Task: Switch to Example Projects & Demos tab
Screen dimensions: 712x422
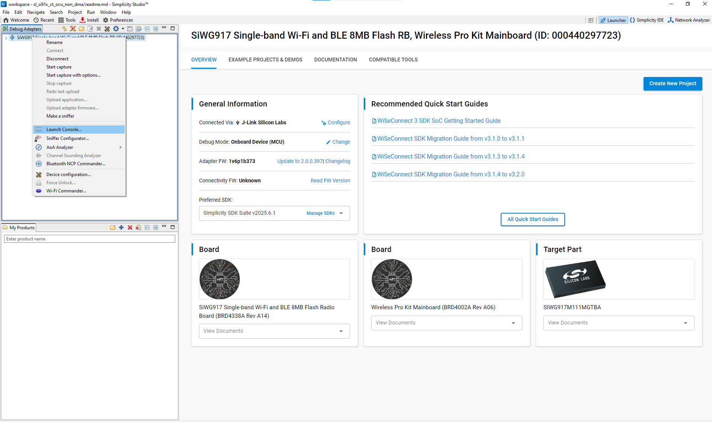Action: [265, 60]
